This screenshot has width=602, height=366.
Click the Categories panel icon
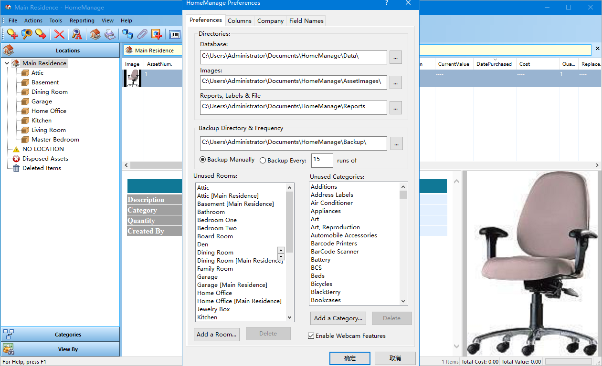click(x=8, y=334)
